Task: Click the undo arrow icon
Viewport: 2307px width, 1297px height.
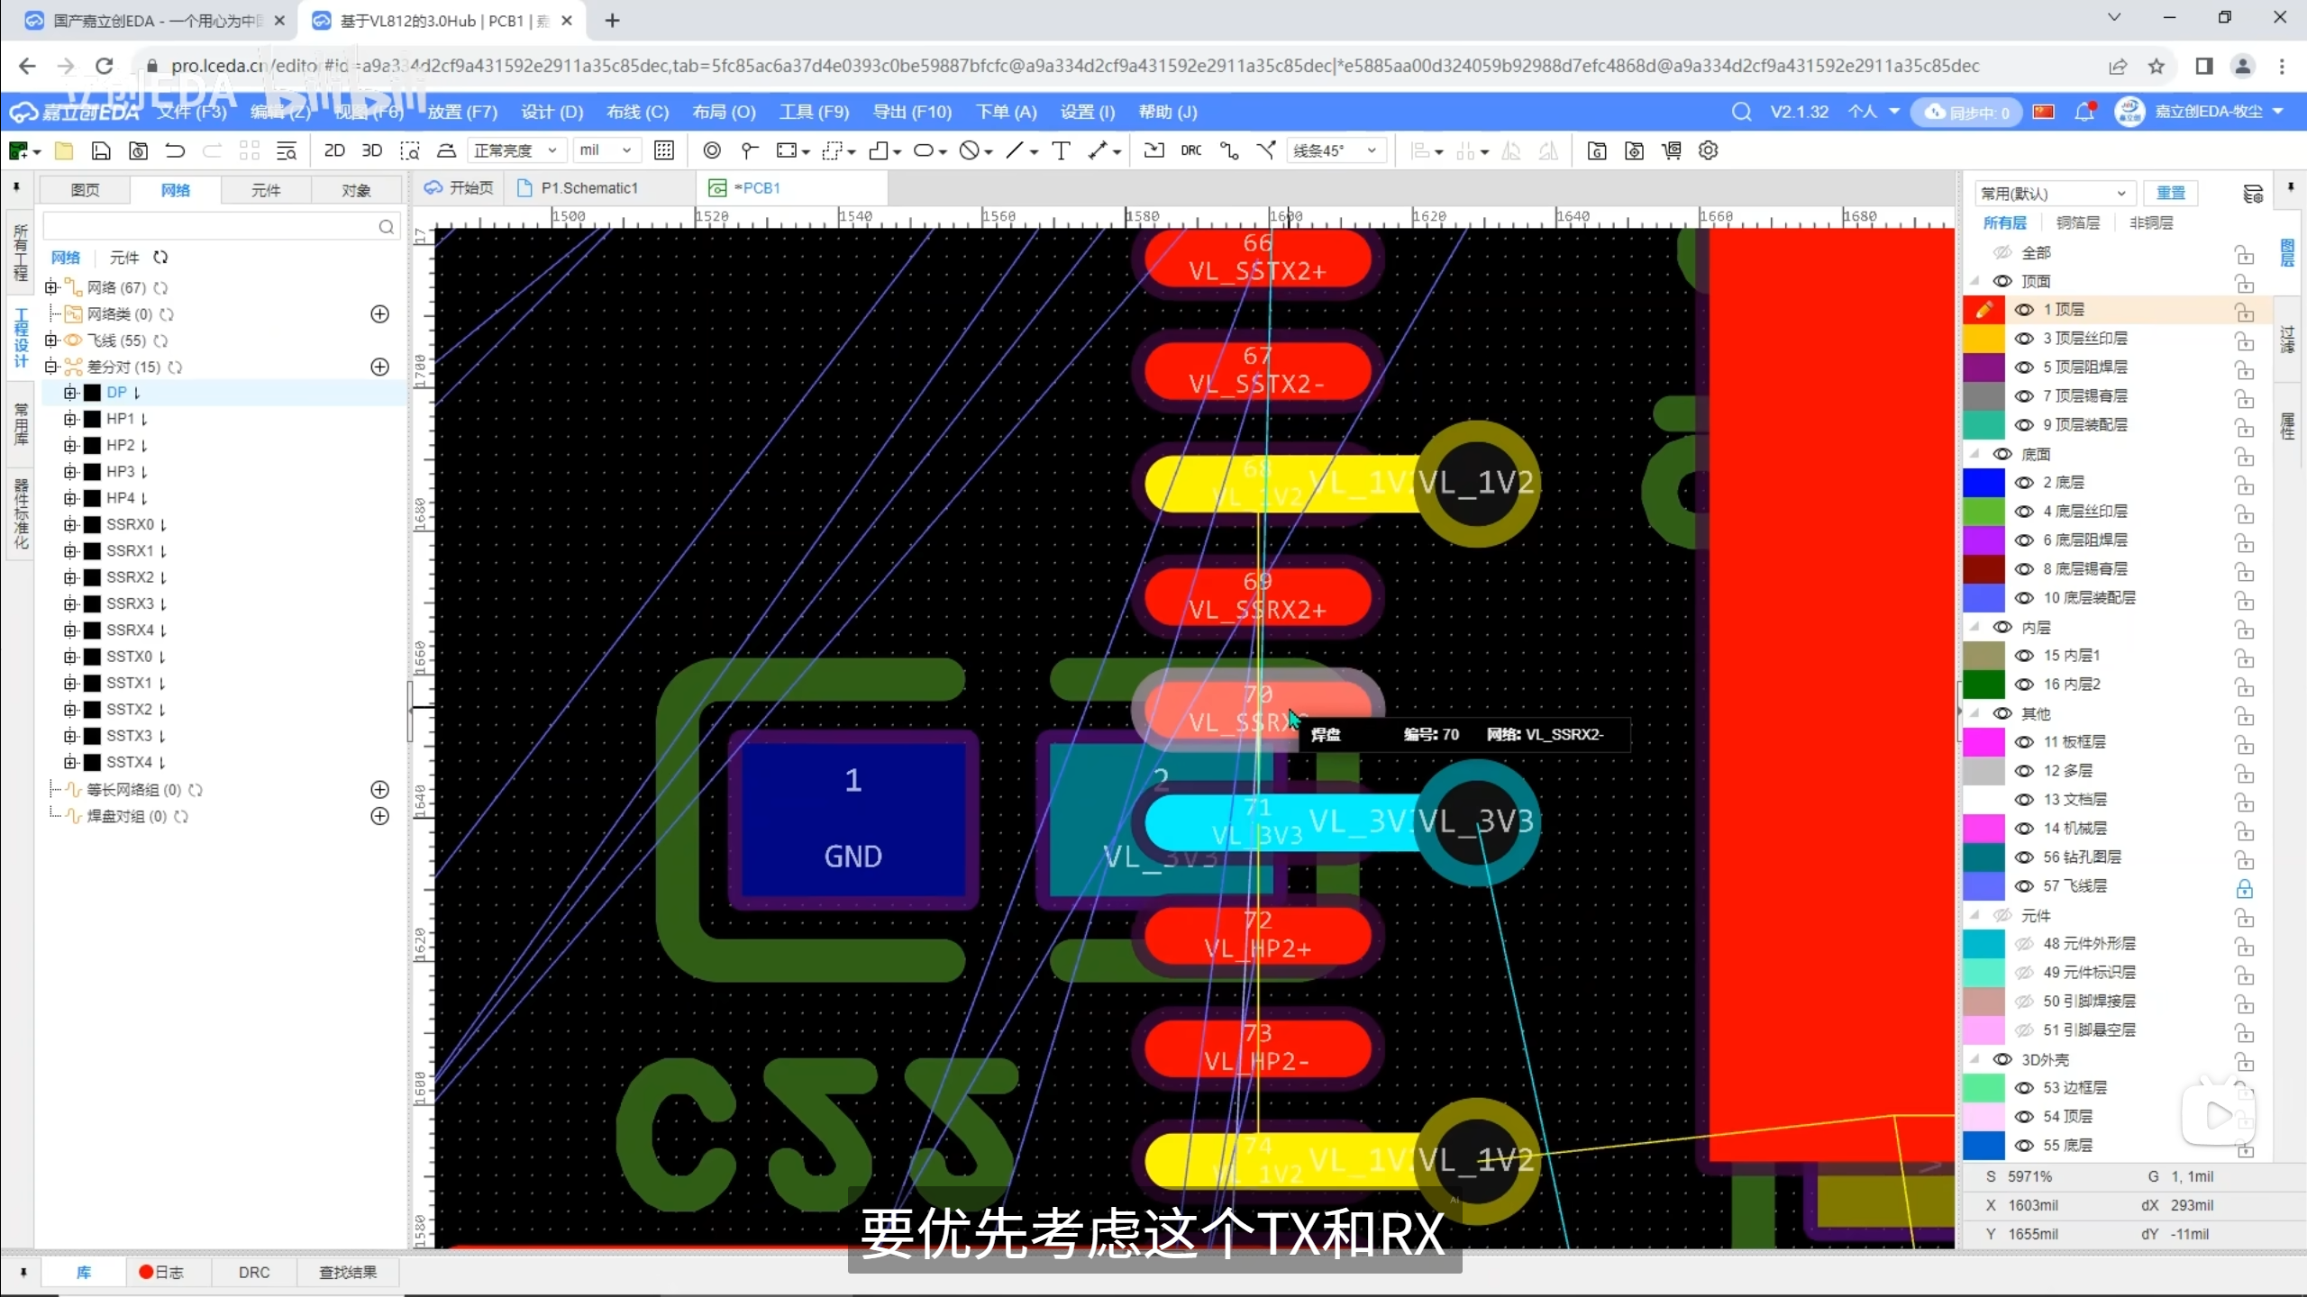Action: [175, 150]
